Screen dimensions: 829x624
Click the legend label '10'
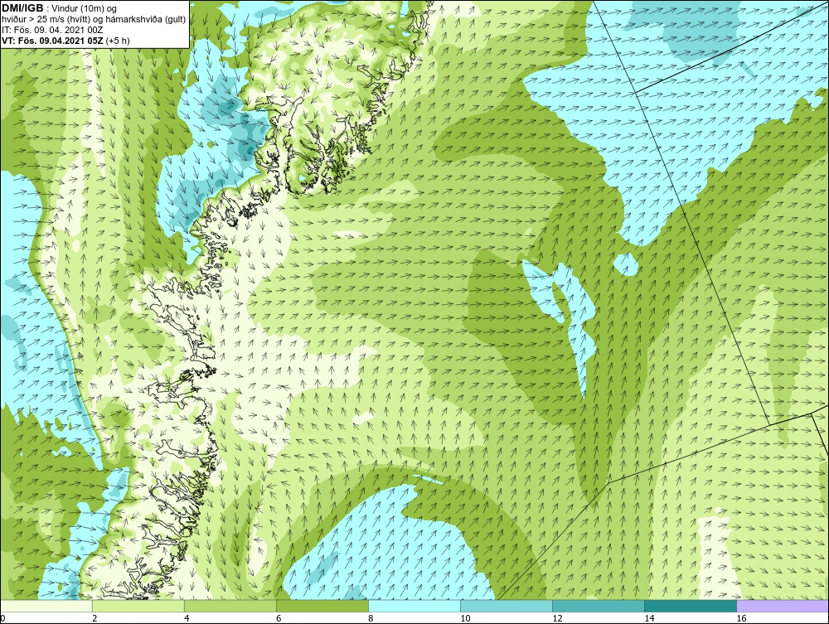tap(465, 618)
